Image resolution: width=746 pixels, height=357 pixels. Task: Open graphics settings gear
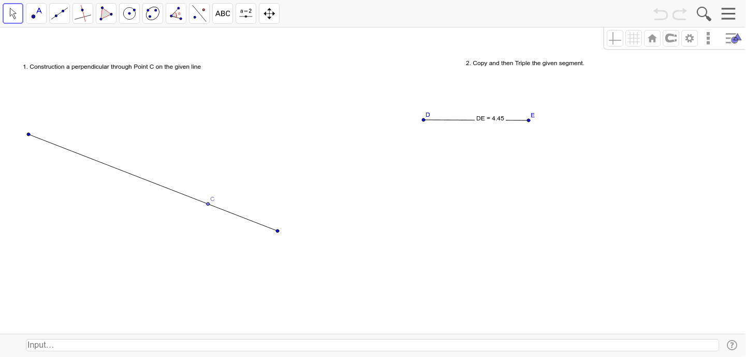[690, 38]
